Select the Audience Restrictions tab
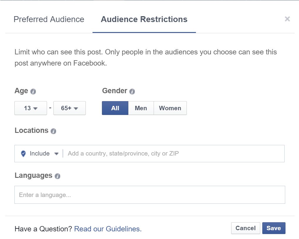 pyautogui.click(x=144, y=19)
